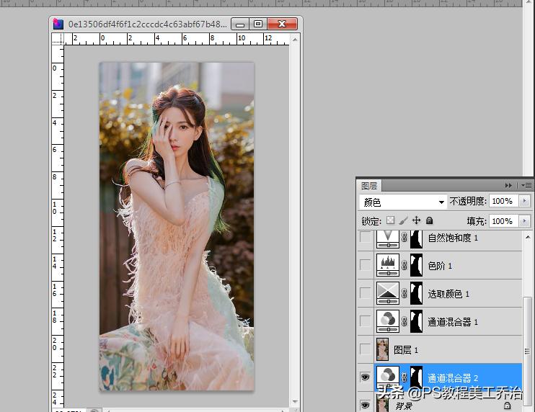
Task: Open the opacity slider arrow
Action: pos(524,201)
